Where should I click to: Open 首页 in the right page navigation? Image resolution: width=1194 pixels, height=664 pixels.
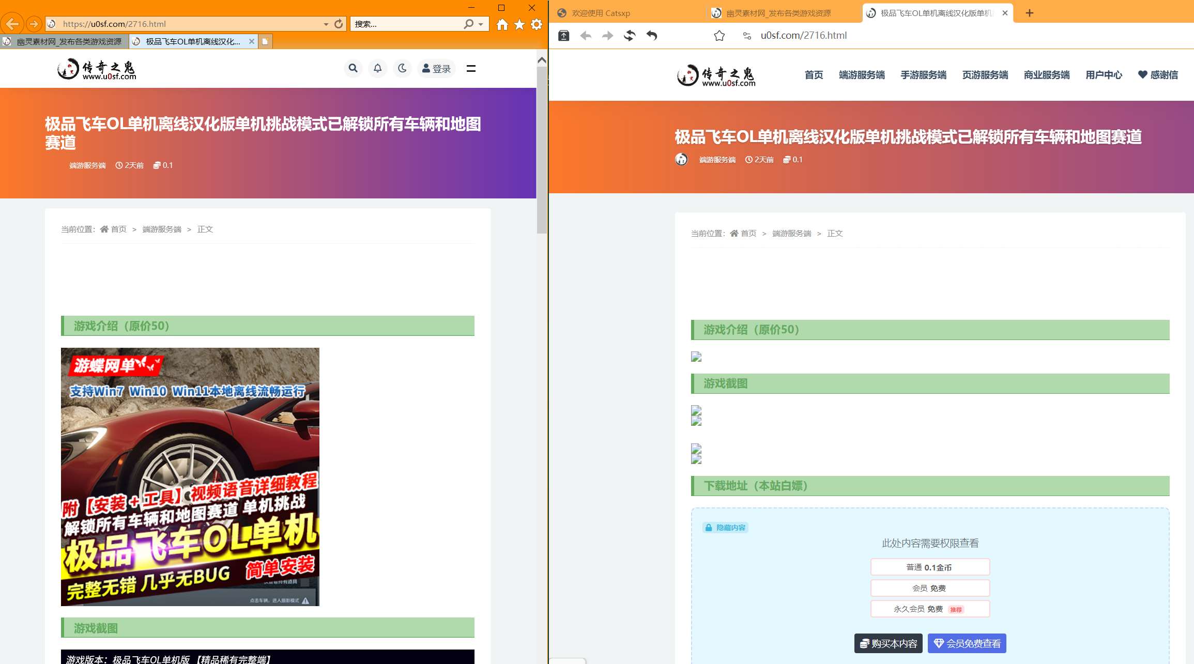point(814,75)
